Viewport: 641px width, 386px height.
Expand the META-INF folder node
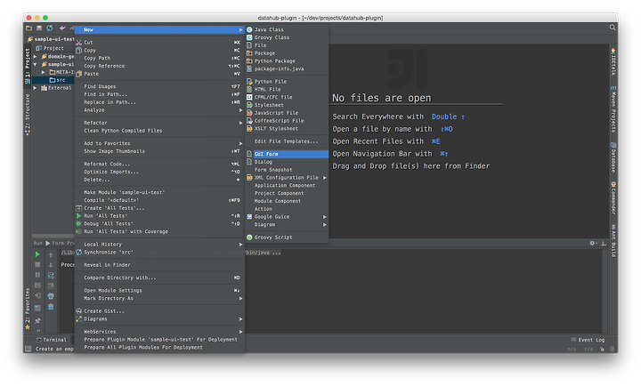[x=44, y=72]
